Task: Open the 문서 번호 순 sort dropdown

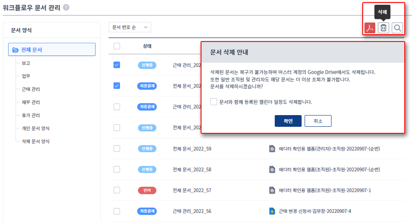Action: (130, 27)
